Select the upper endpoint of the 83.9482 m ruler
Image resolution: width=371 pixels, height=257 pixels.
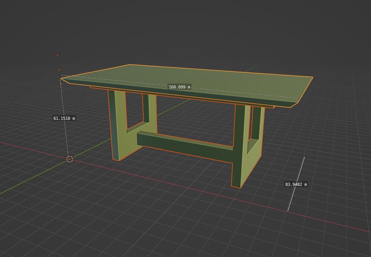pos(305,156)
